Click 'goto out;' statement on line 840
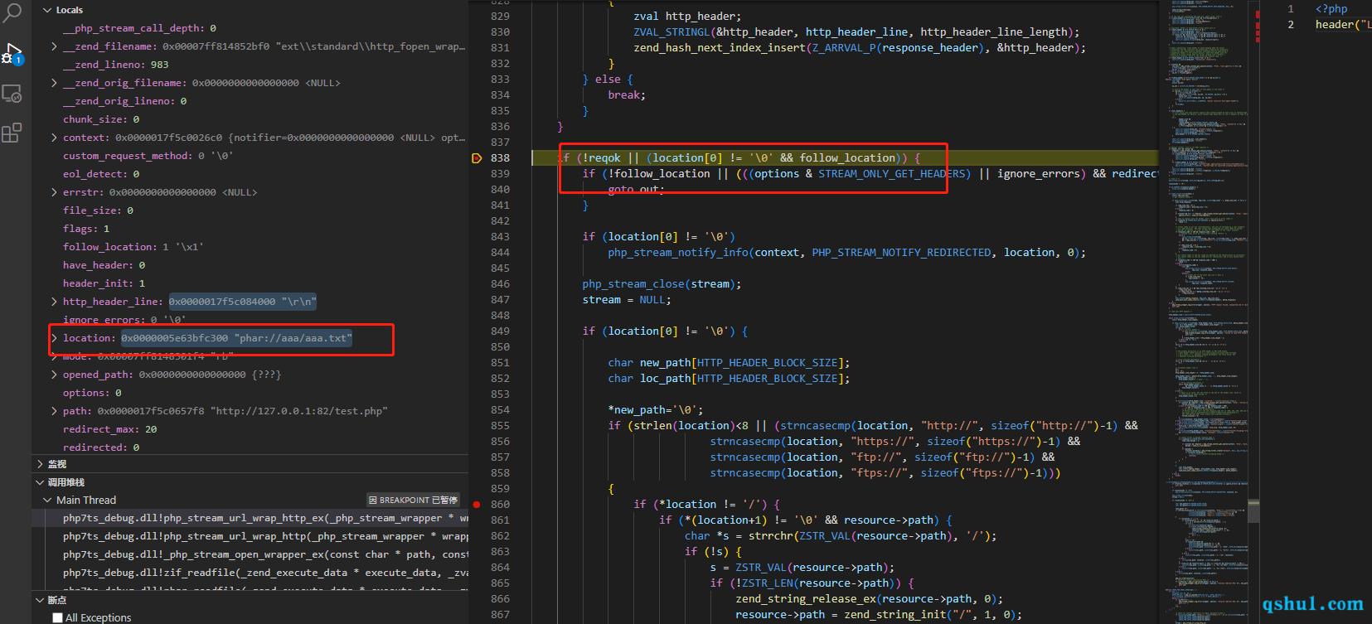Viewport: 1372px width, 624px height. point(636,190)
